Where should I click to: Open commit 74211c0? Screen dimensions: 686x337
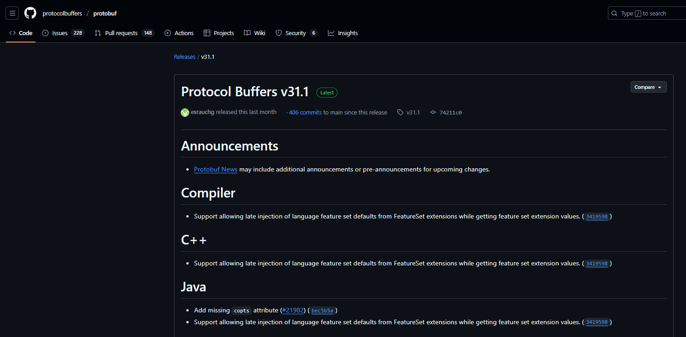(450, 112)
